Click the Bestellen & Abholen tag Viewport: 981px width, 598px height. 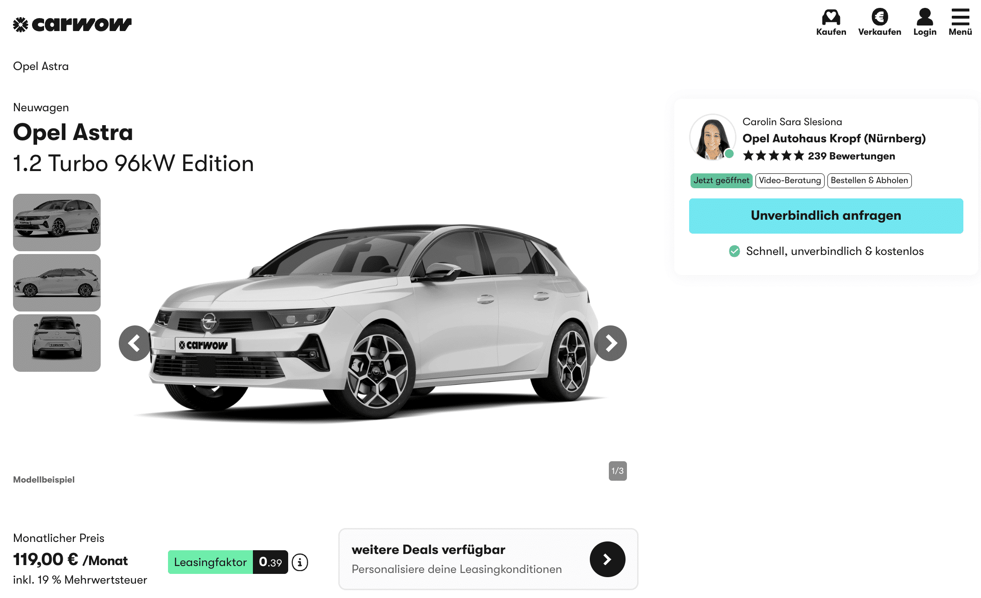pyautogui.click(x=869, y=181)
